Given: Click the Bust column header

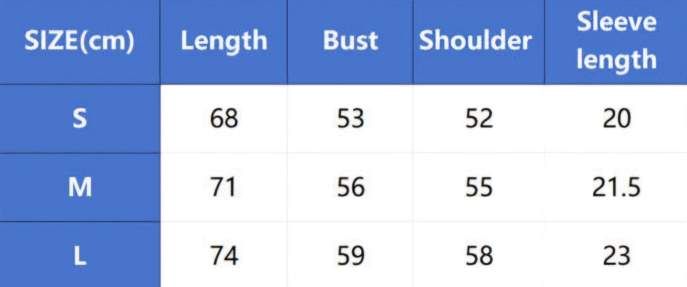Looking at the screenshot, I should (350, 42).
